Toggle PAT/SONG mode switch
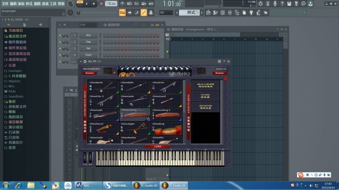Image resolution: width=339 pixels, height=190 pixels. (80, 3)
